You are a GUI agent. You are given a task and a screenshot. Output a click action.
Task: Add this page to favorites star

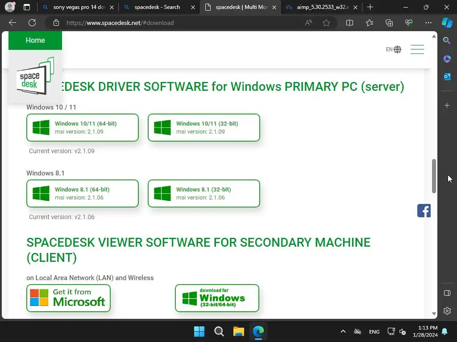326,23
